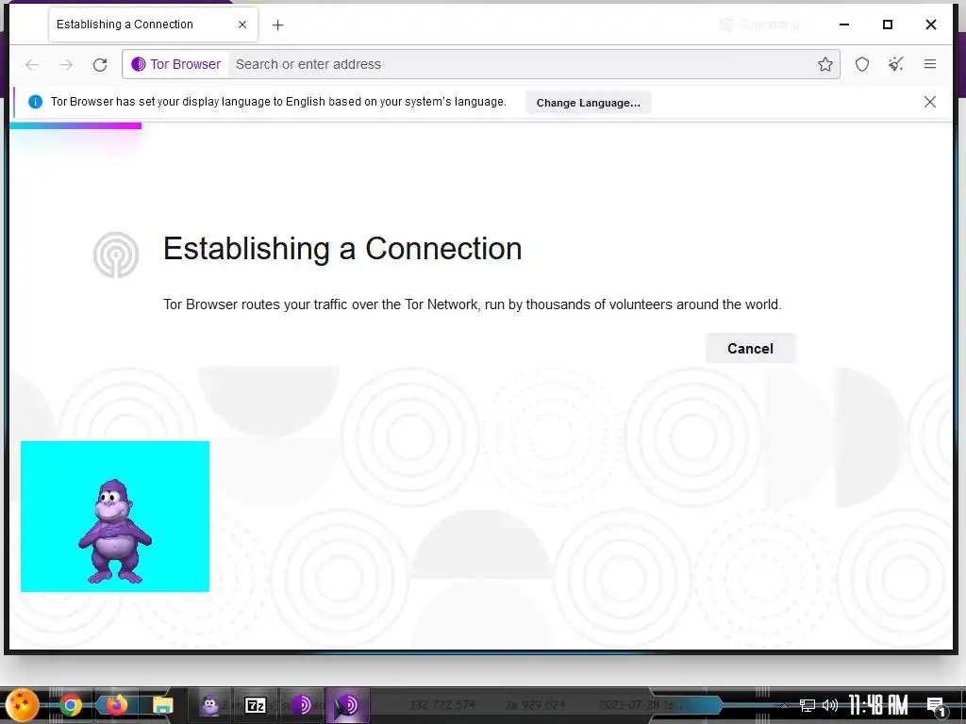Close the Establishing a Connection tab

(242, 25)
